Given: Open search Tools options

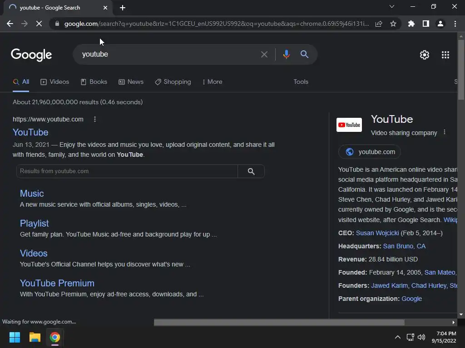Looking at the screenshot, I should click(x=301, y=82).
